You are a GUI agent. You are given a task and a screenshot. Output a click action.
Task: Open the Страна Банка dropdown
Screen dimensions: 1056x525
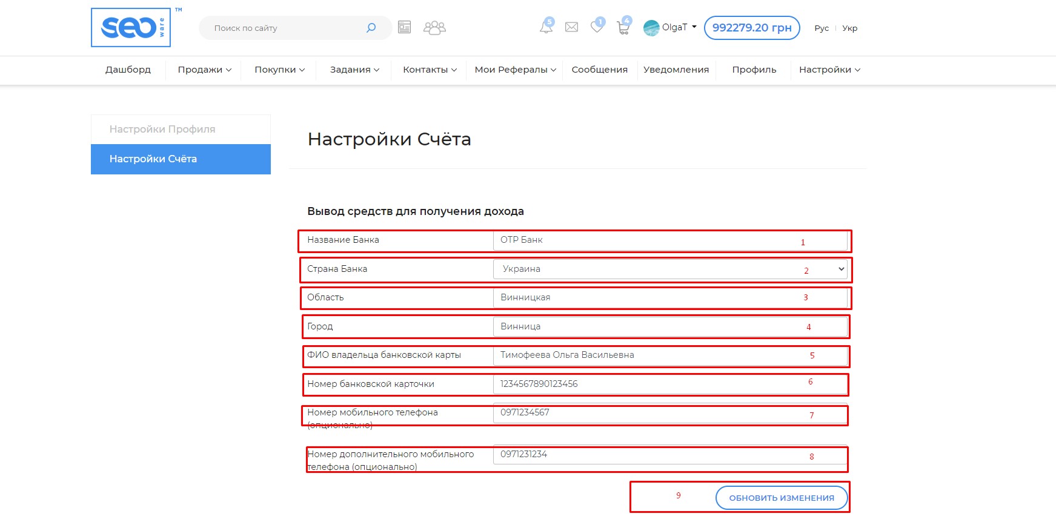[x=669, y=269]
